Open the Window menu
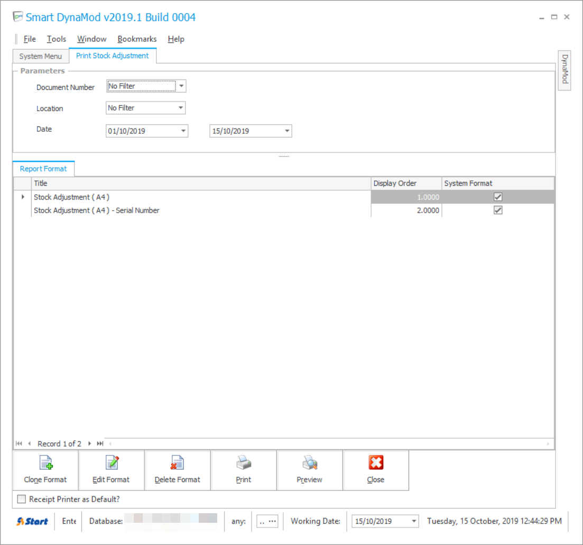Image resolution: width=583 pixels, height=545 pixels. pyautogui.click(x=92, y=39)
